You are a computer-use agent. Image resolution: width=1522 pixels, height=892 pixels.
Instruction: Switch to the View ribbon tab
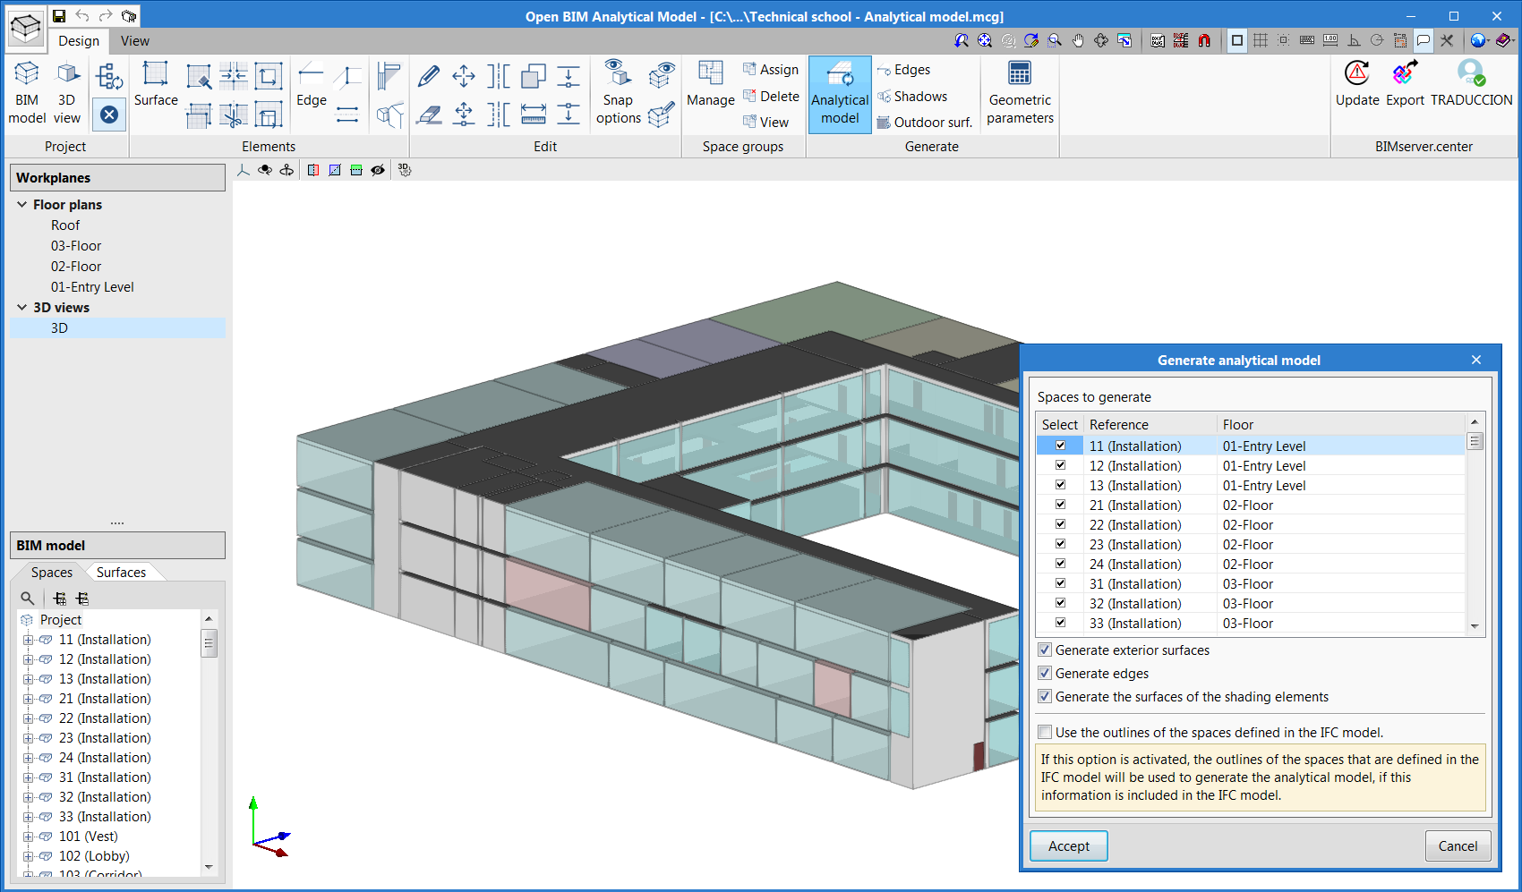tap(134, 41)
